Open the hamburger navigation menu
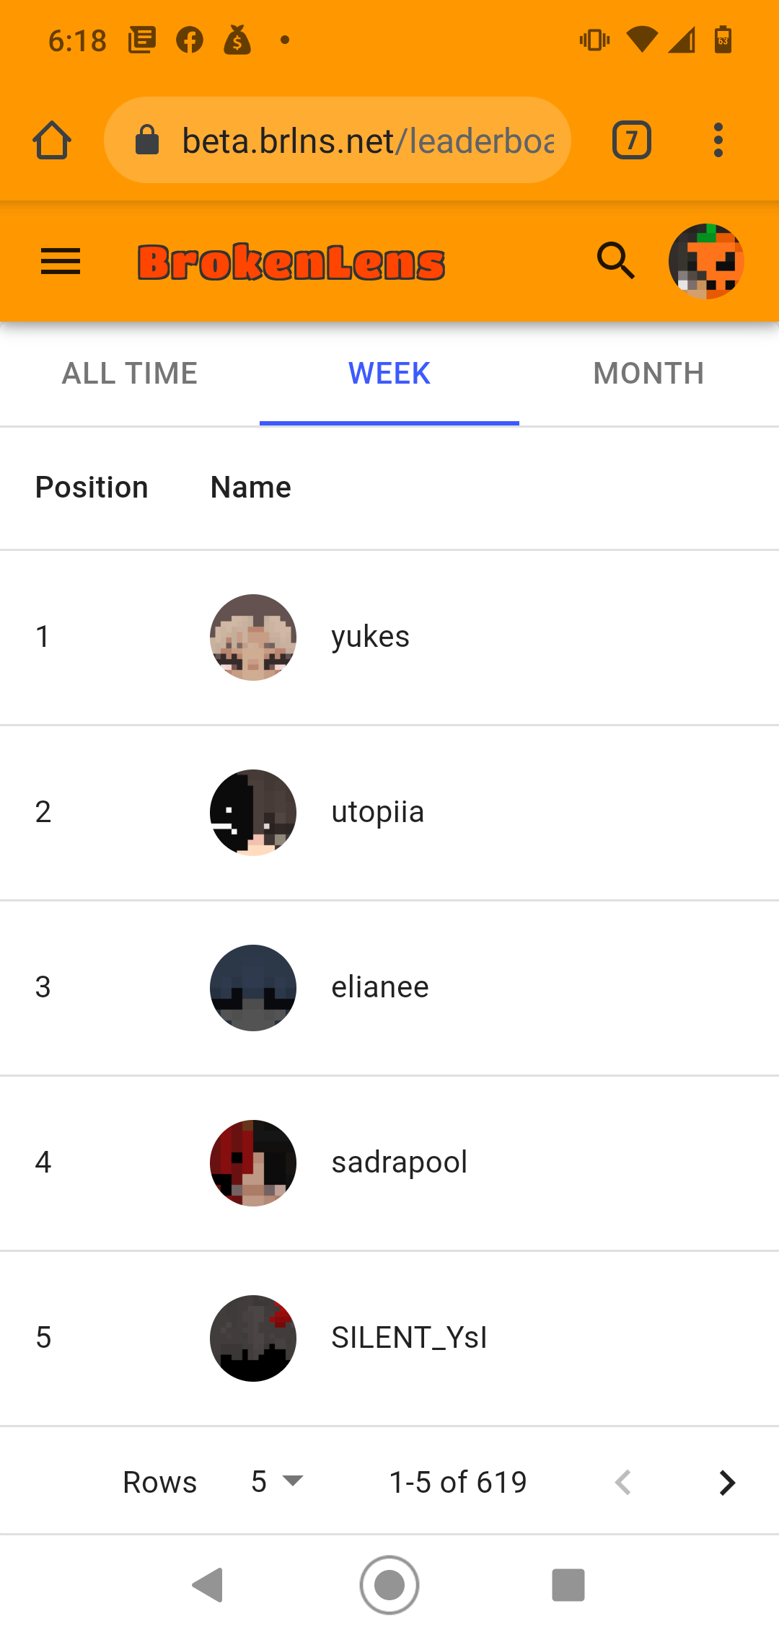The width and height of the screenshot is (779, 1637). point(61,262)
